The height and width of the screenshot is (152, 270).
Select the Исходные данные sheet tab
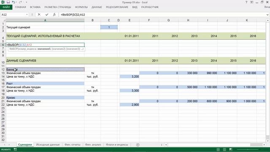pyautogui.click(x=48, y=145)
